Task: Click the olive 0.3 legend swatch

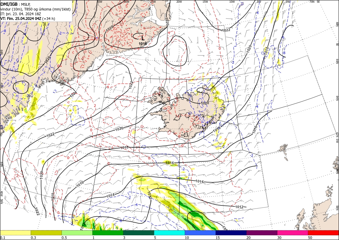Action: (x=46, y=233)
